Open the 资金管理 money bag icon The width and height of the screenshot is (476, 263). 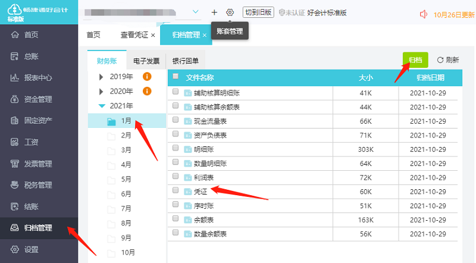pyautogui.click(x=14, y=99)
